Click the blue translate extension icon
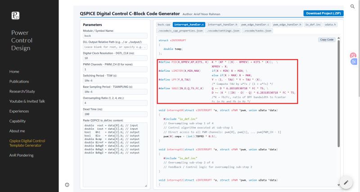The width and height of the screenshot is (360, 192). pyautogui.click(x=354, y=61)
